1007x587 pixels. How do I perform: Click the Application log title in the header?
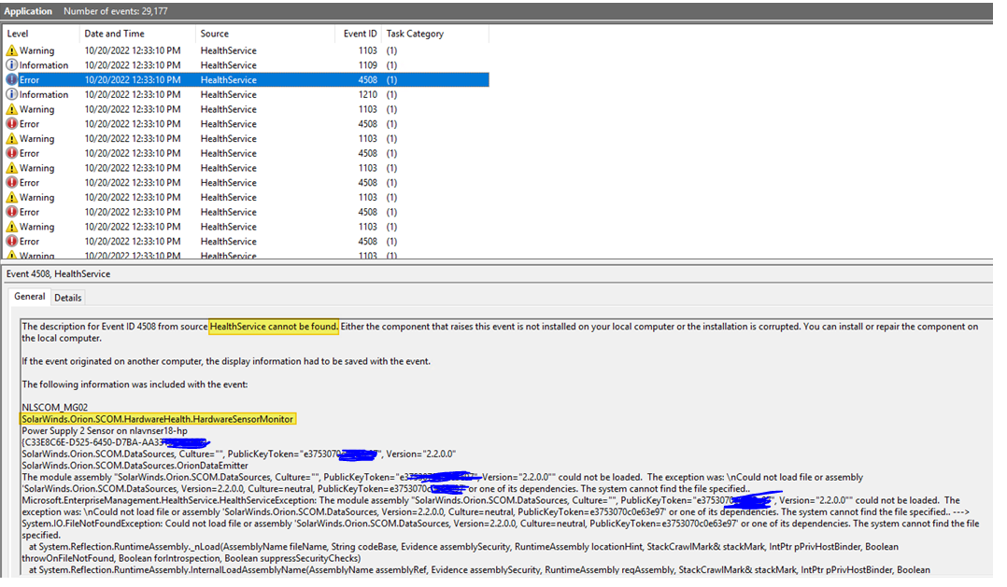pos(28,11)
